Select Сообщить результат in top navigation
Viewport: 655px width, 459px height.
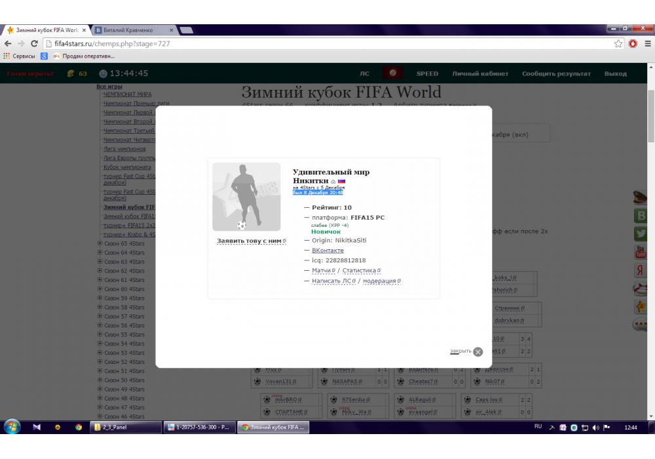click(556, 73)
